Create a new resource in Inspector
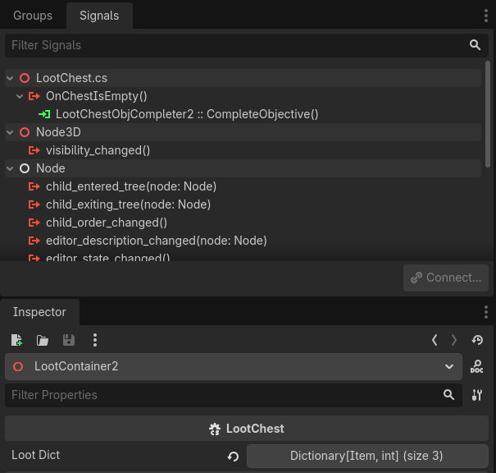The image size is (496, 473). click(17, 340)
